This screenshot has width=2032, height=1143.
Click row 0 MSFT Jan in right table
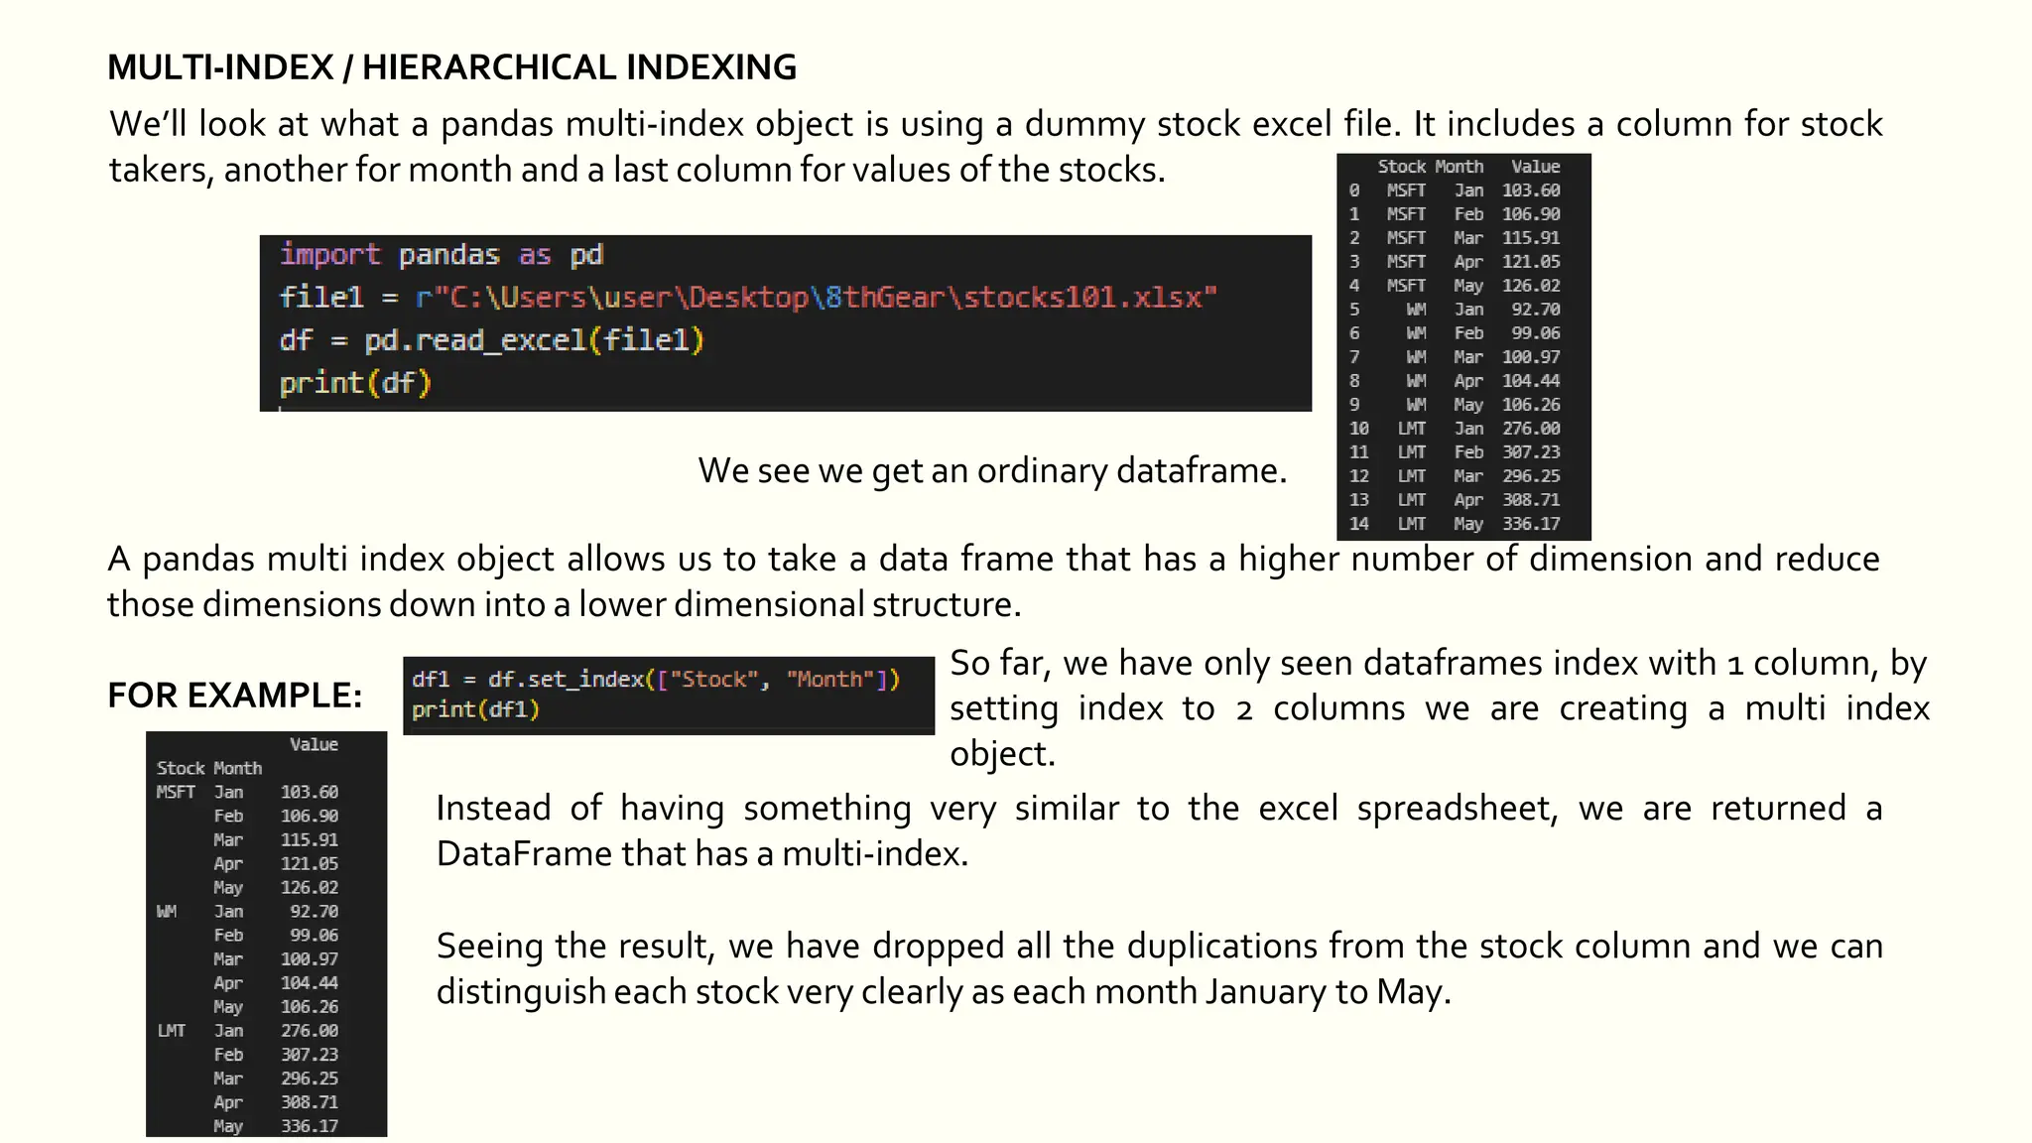tap(1455, 190)
